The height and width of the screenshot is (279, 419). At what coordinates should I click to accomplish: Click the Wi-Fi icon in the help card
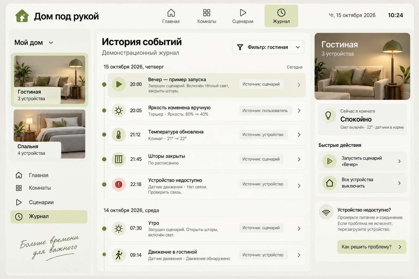click(326, 212)
